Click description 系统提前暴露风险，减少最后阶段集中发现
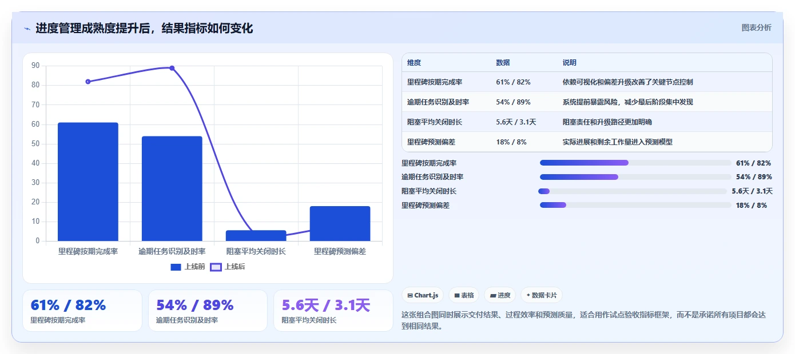Screen dimensions: 795x354 coord(628,102)
